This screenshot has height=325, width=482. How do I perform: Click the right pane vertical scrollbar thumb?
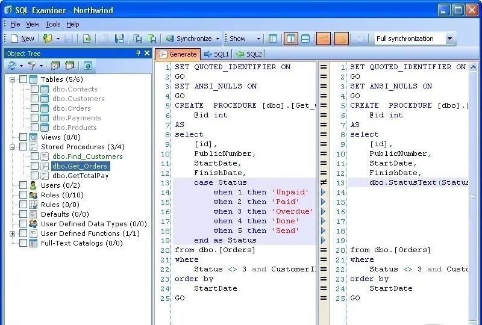474,196
